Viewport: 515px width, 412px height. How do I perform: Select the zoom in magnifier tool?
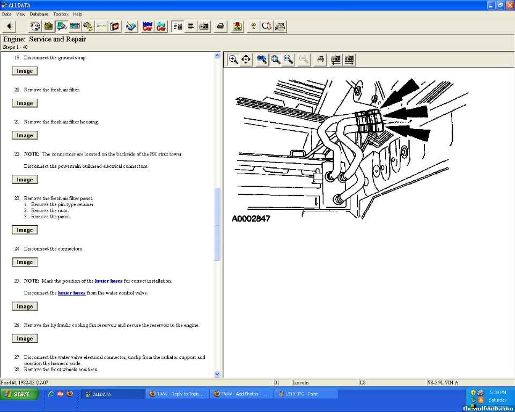(233, 60)
